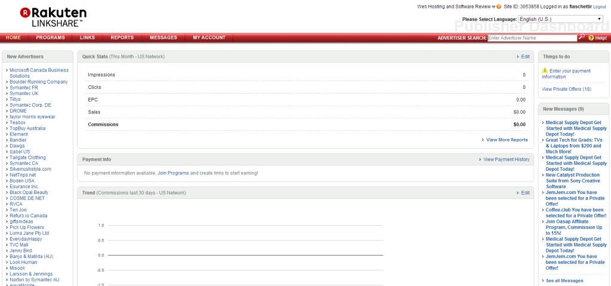Open Silverrushstyle.com advertiser

coord(30,170)
